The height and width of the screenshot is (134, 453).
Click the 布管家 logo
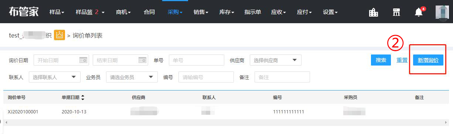point(24,12)
